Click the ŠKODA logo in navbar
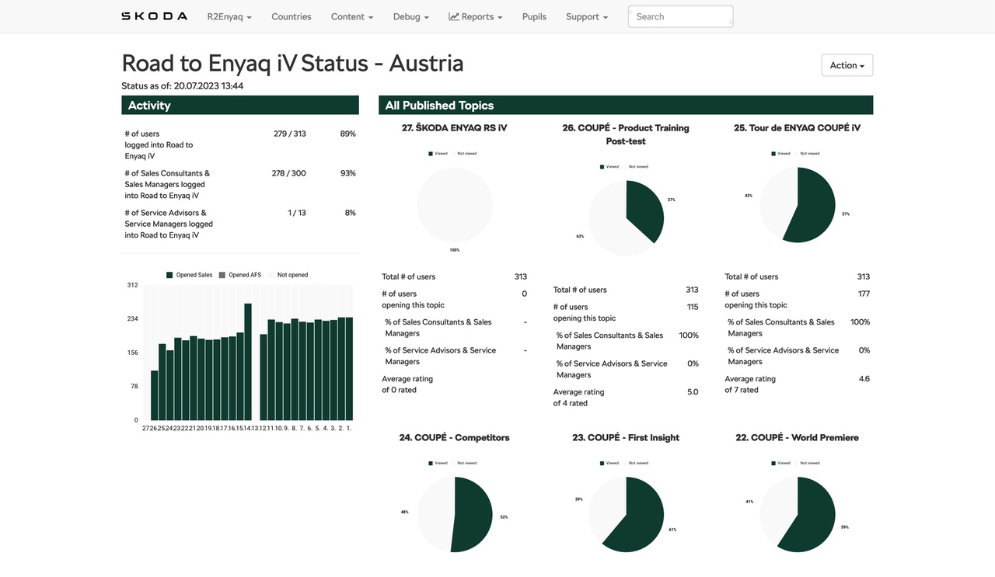 tap(154, 16)
